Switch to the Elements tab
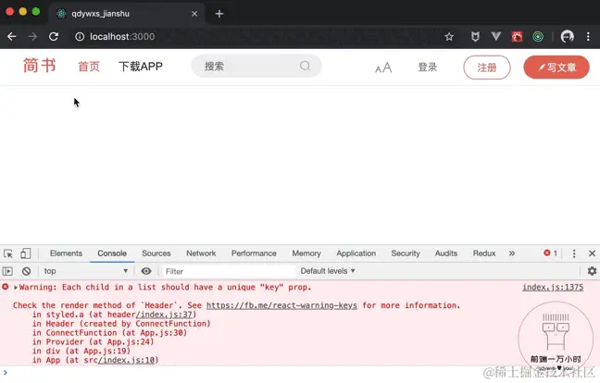 click(x=66, y=253)
